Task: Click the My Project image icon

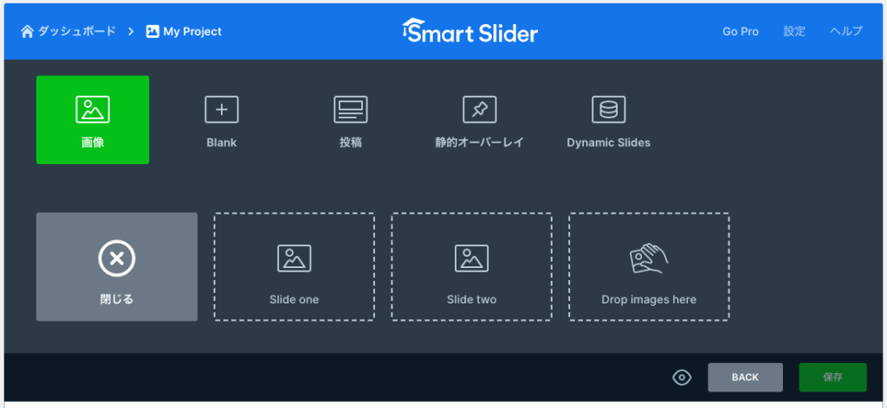Action: [x=152, y=31]
